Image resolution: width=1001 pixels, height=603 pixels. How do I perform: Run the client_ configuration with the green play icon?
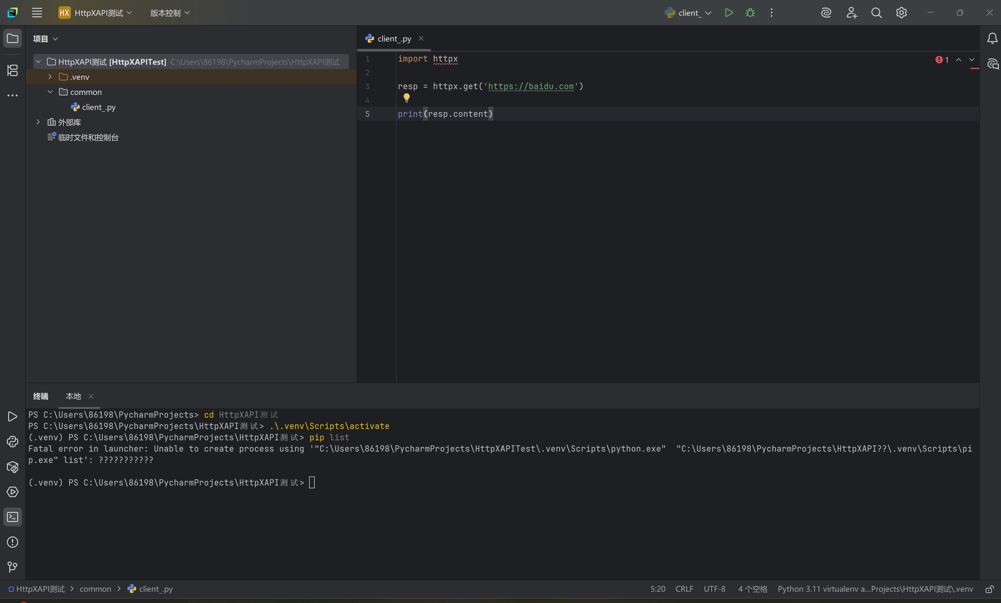point(728,13)
